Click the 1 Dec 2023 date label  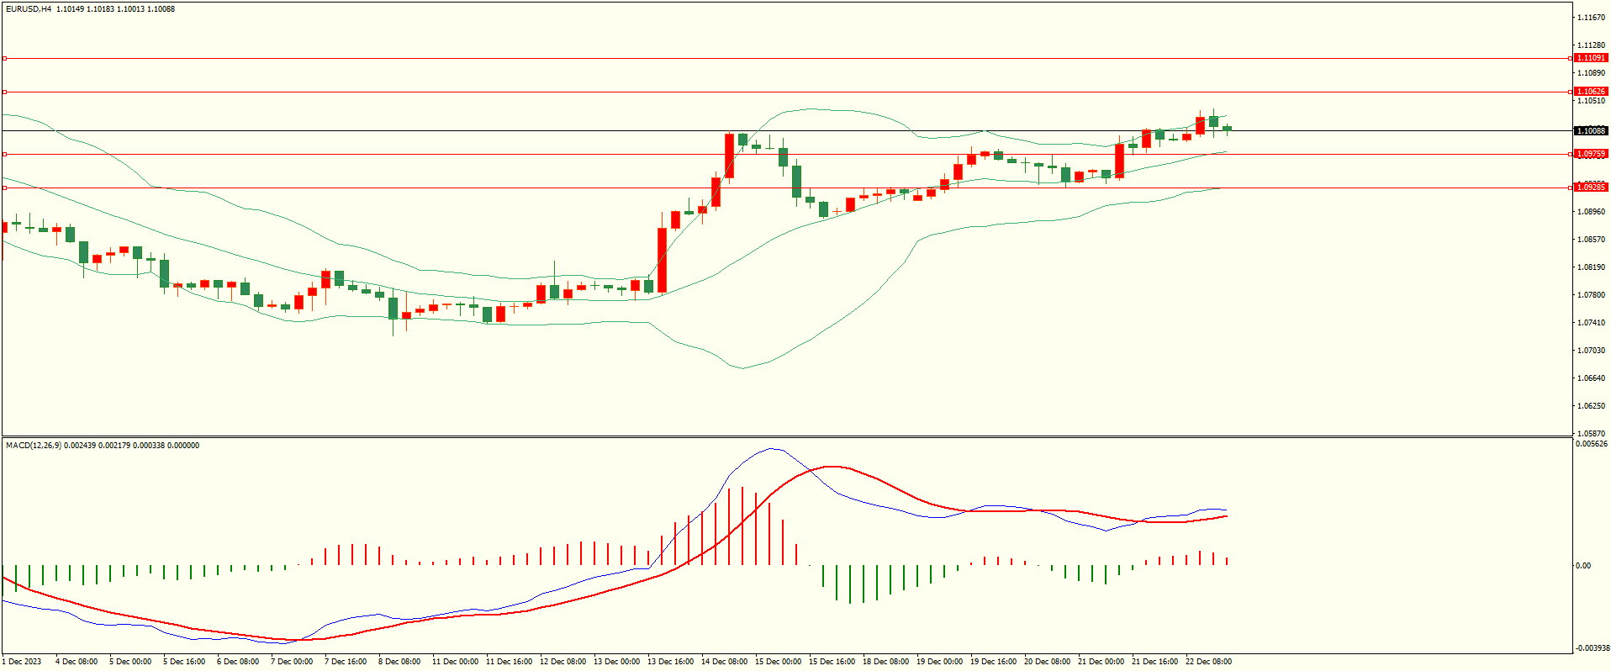click(21, 662)
